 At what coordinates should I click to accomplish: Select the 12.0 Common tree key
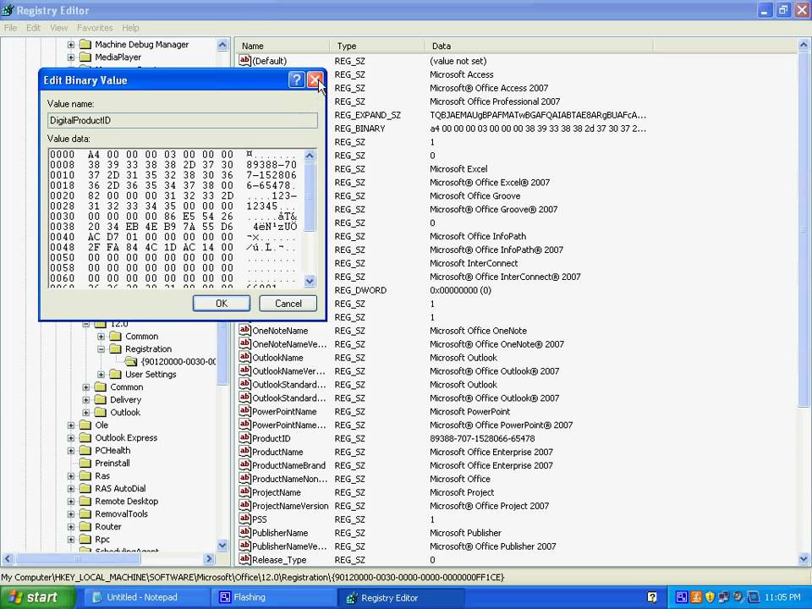pos(141,336)
